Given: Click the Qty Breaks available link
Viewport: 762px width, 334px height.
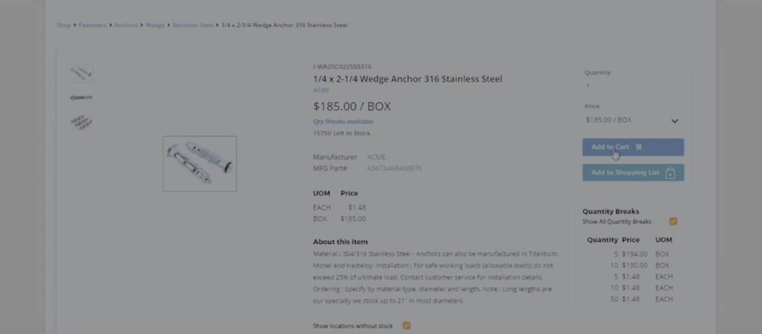Looking at the screenshot, I should pos(343,122).
